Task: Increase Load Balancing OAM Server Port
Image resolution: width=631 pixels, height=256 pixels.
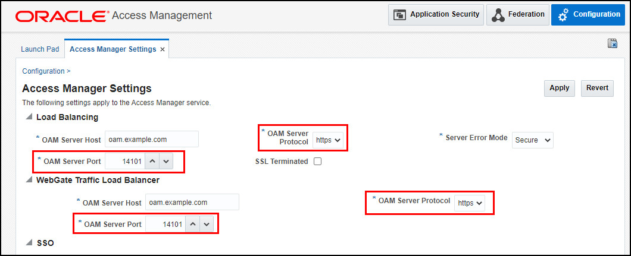Action: pyautogui.click(x=152, y=162)
